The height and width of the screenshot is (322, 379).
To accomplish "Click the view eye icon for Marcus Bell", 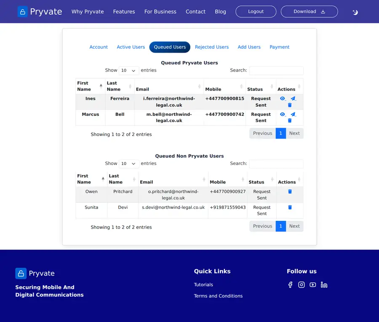I will (x=283, y=114).
